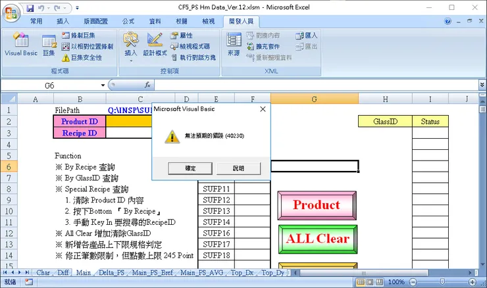
Task: Open the Delta_PS sheet tab
Action: click(111, 272)
